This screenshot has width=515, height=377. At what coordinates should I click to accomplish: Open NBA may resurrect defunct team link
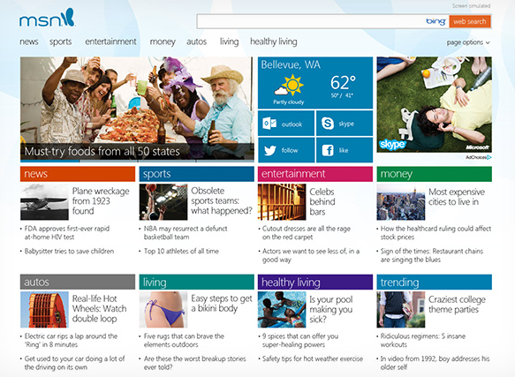tap(186, 233)
